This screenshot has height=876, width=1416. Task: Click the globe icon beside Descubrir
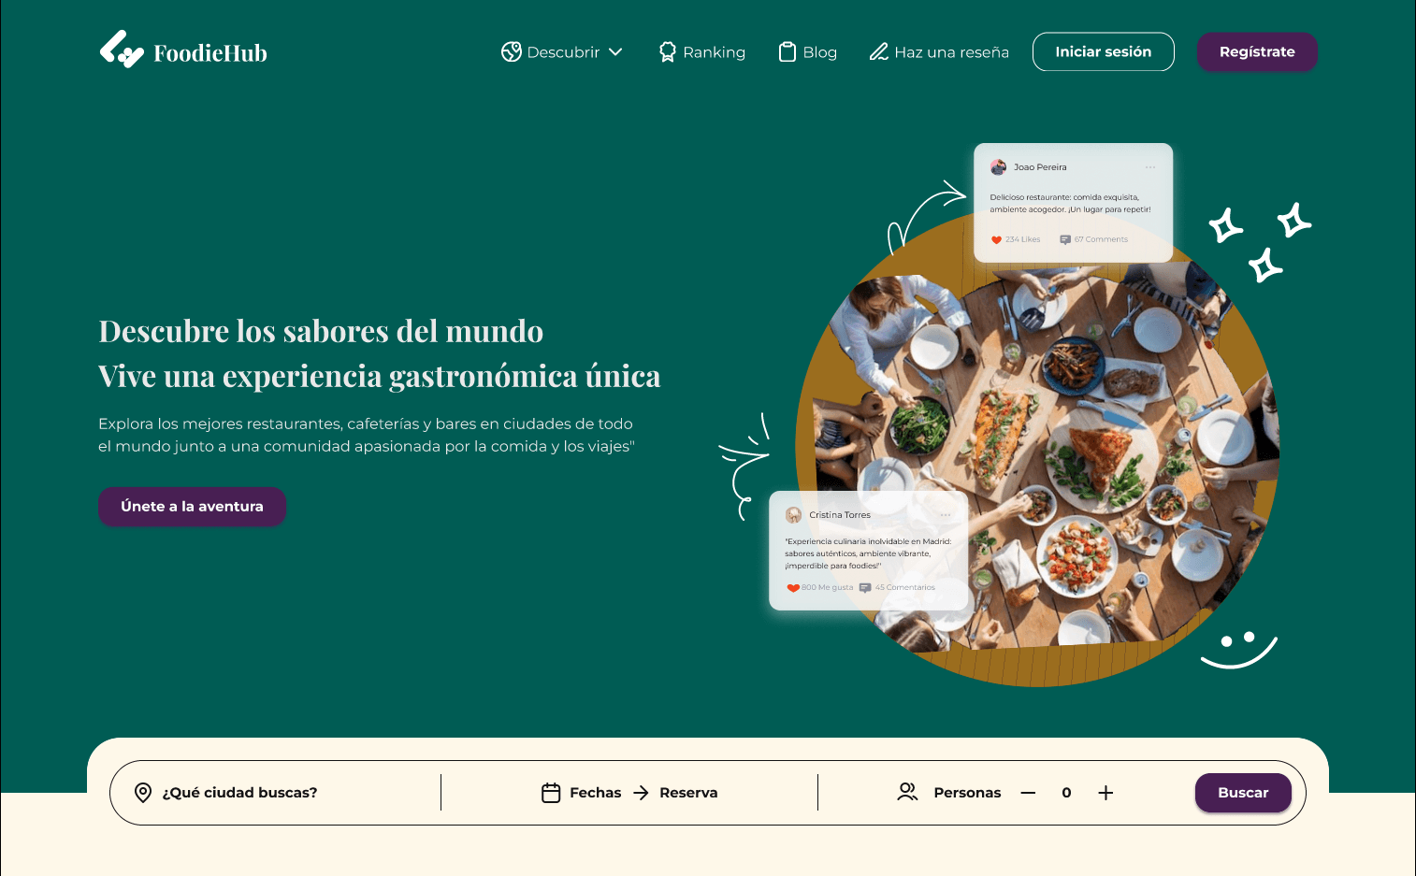[511, 52]
